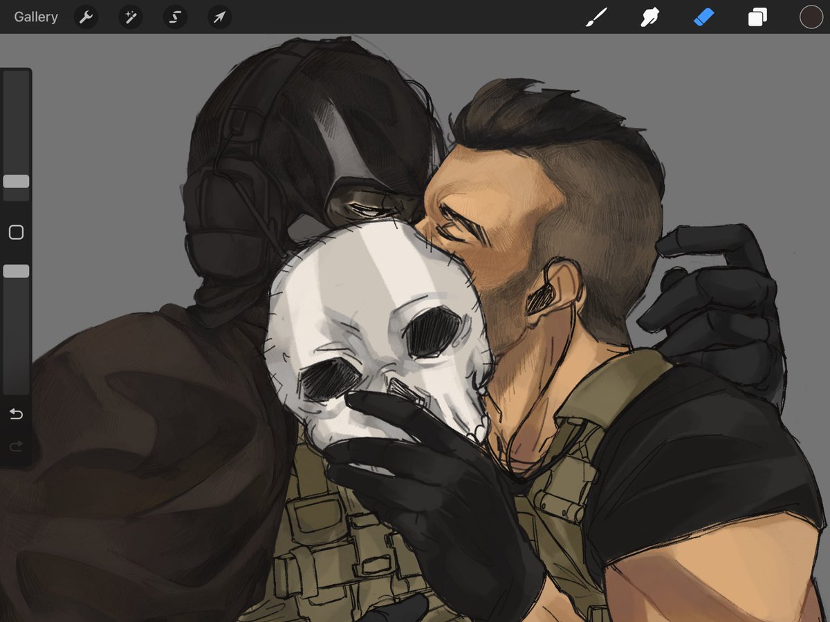This screenshot has height=622, width=830.
Task: Select the Smudge tool
Action: click(649, 17)
